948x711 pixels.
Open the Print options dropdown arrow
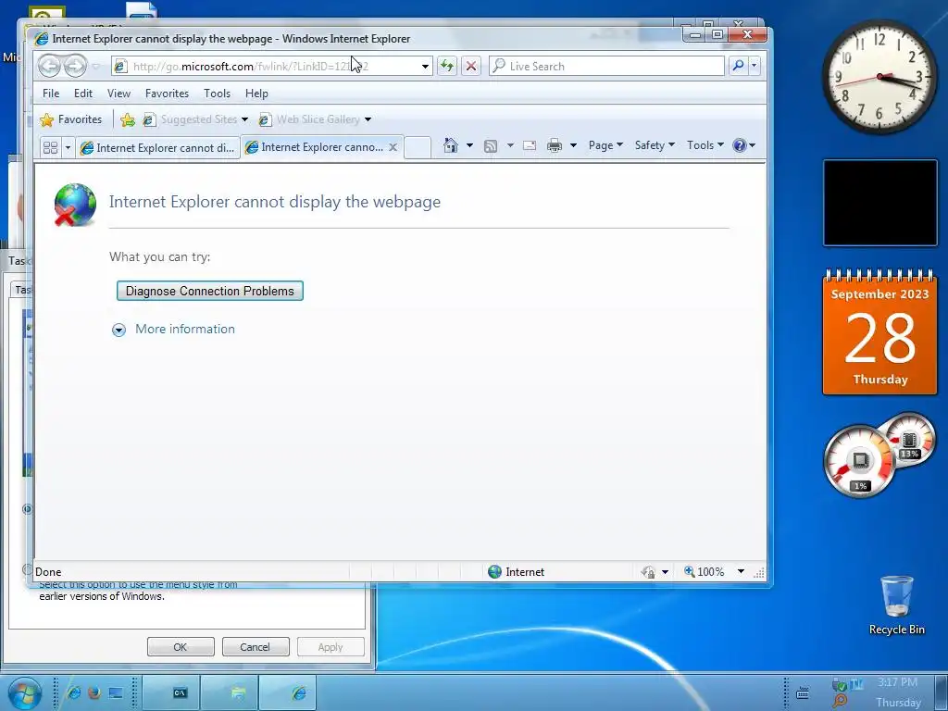(573, 145)
